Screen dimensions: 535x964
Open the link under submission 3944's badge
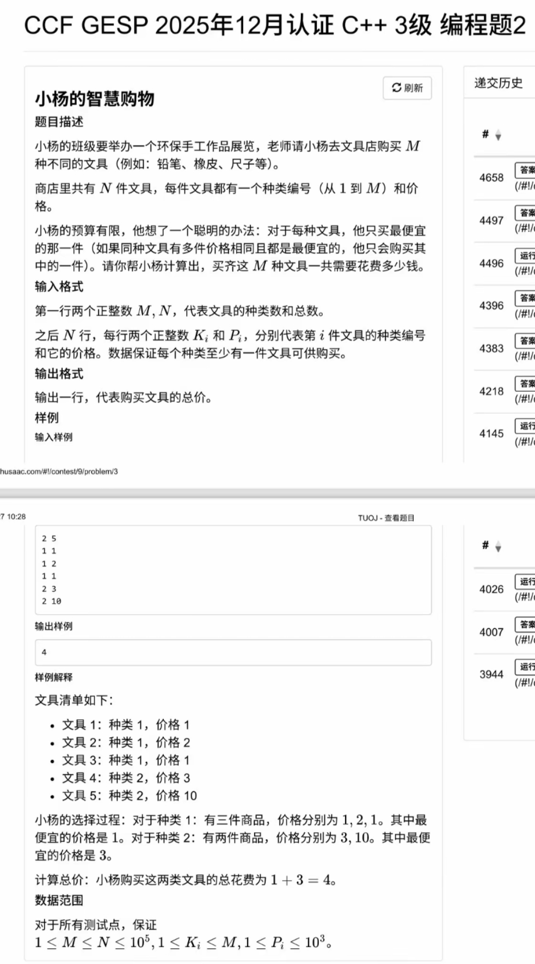pyautogui.click(x=525, y=682)
